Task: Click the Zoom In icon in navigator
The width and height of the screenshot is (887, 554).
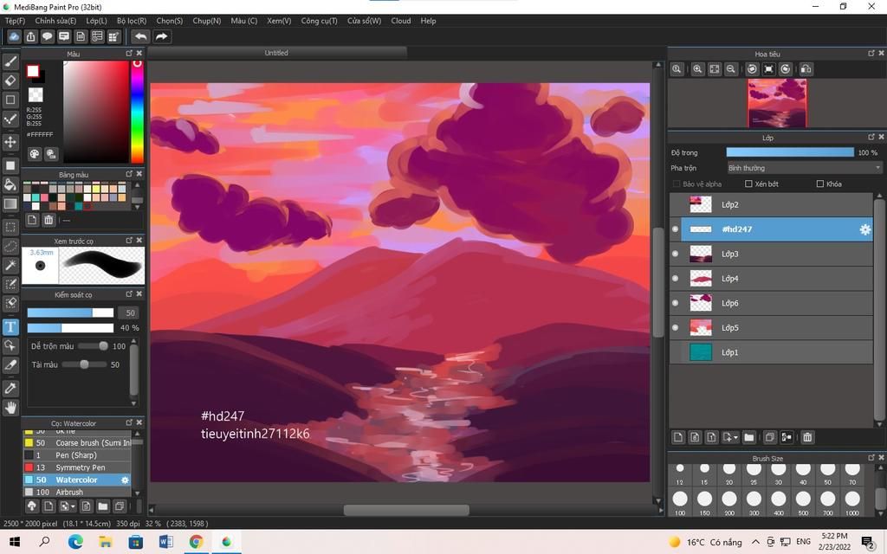Action: pyautogui.click(x=697, y=69)
